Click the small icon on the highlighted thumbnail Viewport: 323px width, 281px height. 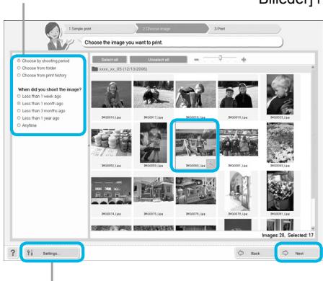pyautogui.click(x=211, y=164)
